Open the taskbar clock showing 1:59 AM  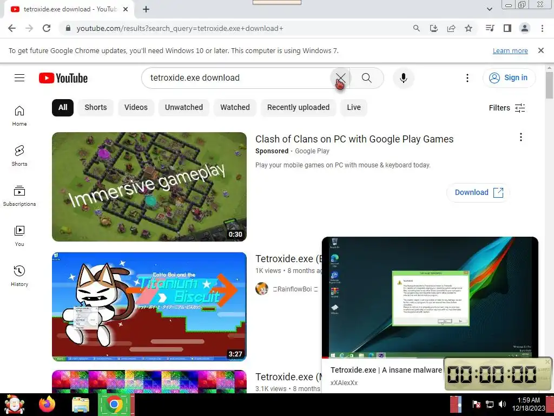(x=529, y=404)
